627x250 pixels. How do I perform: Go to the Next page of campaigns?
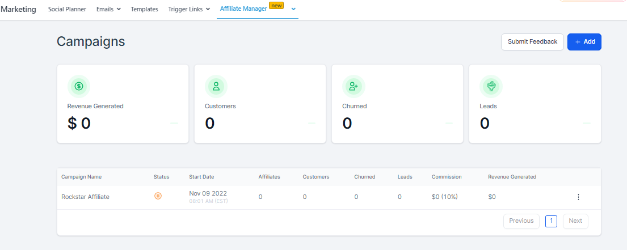(575, 221)
